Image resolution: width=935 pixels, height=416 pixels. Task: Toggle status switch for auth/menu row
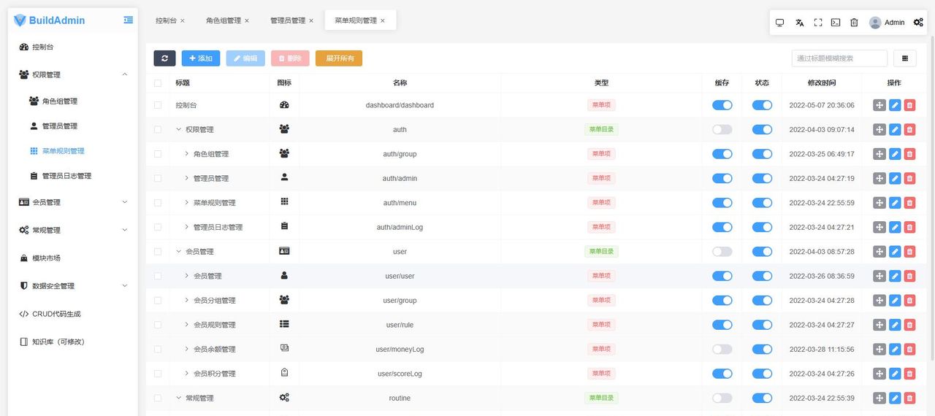762,203
